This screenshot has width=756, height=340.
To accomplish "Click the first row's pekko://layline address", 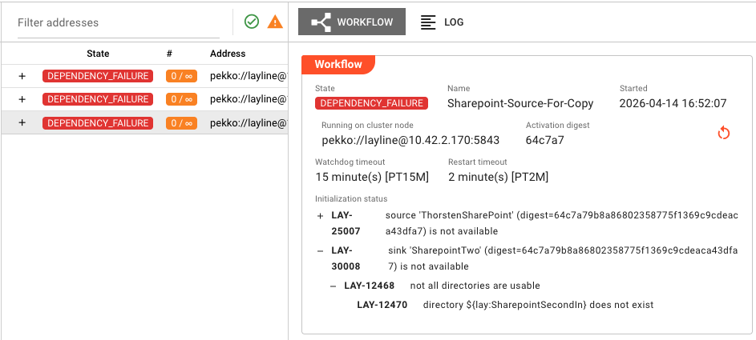I will pyautogui.click(x=249, y=76).
